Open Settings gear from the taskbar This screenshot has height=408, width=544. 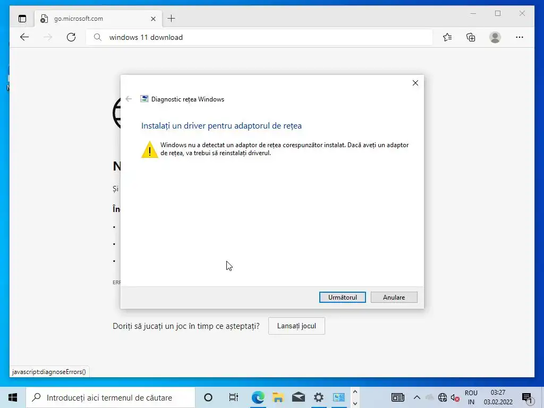[x=319, y=397]
